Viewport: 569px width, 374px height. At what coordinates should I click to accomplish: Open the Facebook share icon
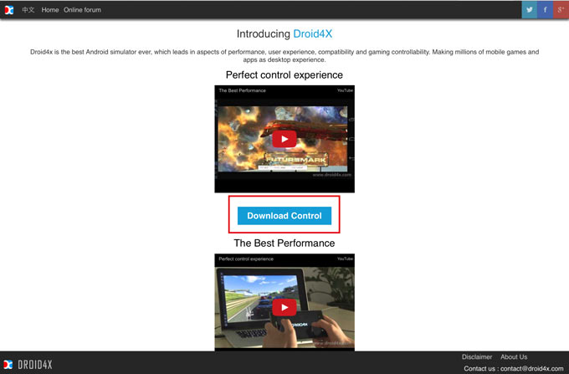(x=545, y=10)
